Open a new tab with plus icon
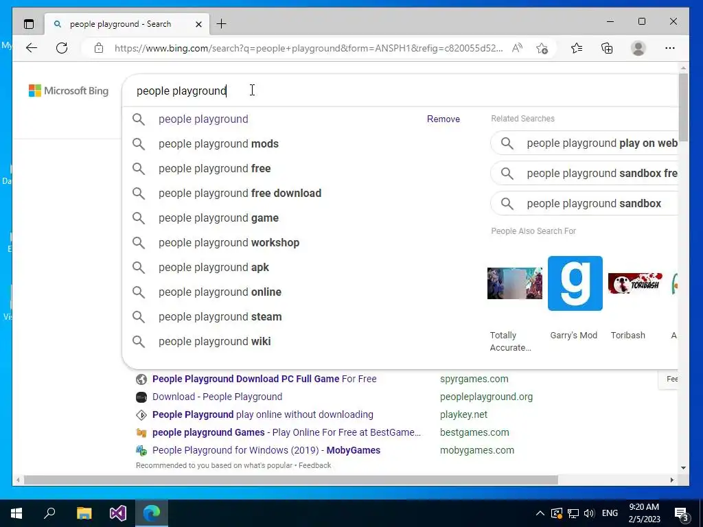703x527 pixels. coord(222,24)
